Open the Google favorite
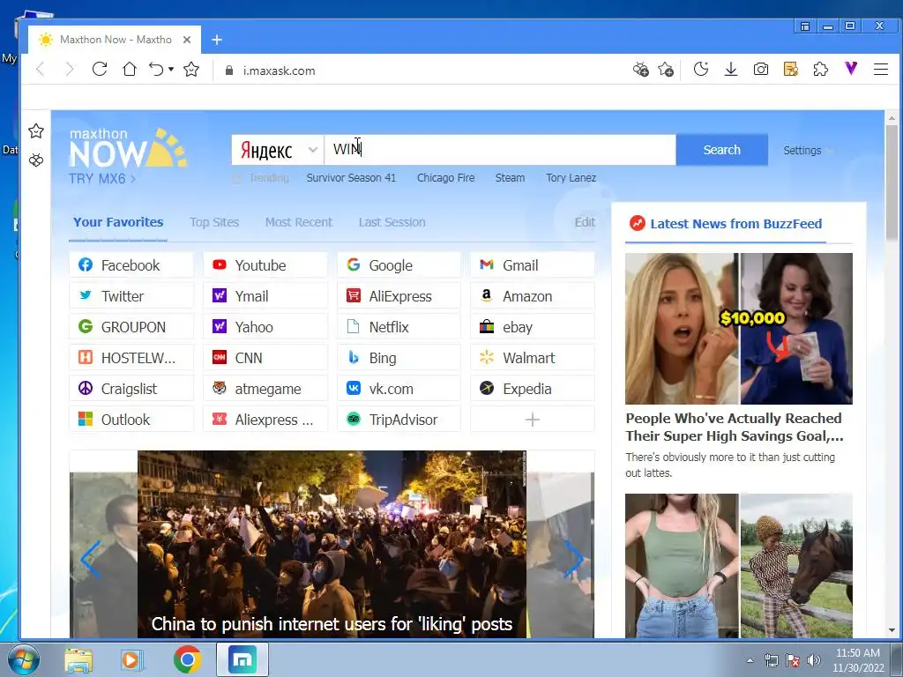Viewport: 903px width, 677px height. (x=399, y=264)
